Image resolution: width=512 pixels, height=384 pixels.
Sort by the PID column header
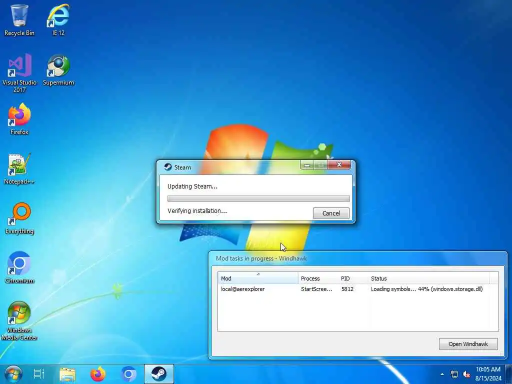(x=353, y=278)
